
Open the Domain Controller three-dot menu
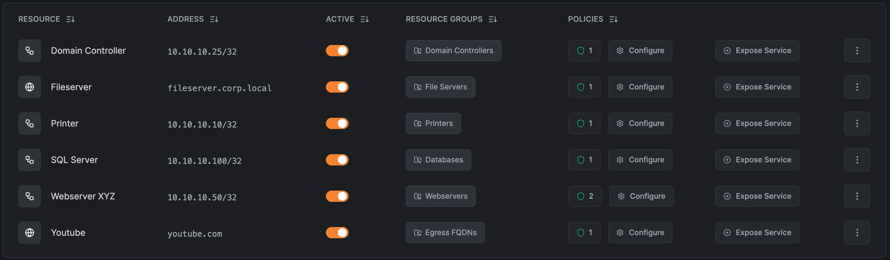point(857,51)
